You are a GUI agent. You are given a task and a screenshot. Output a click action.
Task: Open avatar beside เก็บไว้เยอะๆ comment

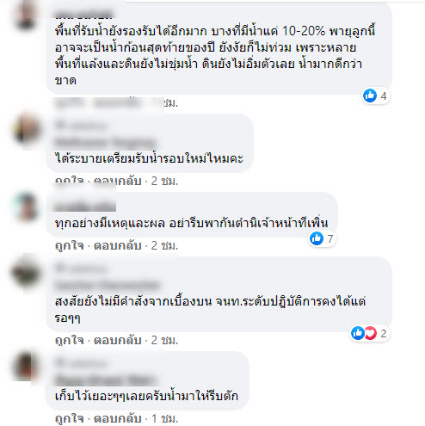[x=27, y=367]
